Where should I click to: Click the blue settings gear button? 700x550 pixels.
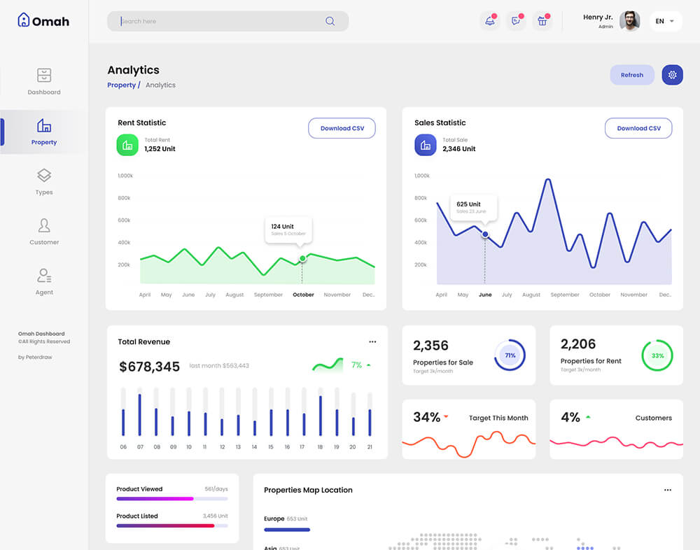click(x=672, y=75)
